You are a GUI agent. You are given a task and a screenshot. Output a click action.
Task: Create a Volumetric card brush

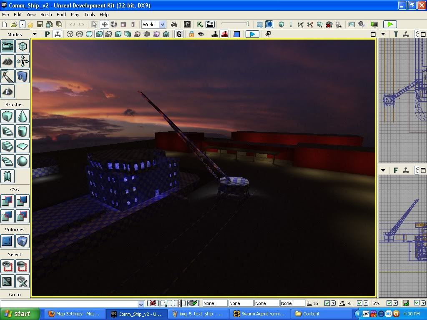tap(8, 176)
